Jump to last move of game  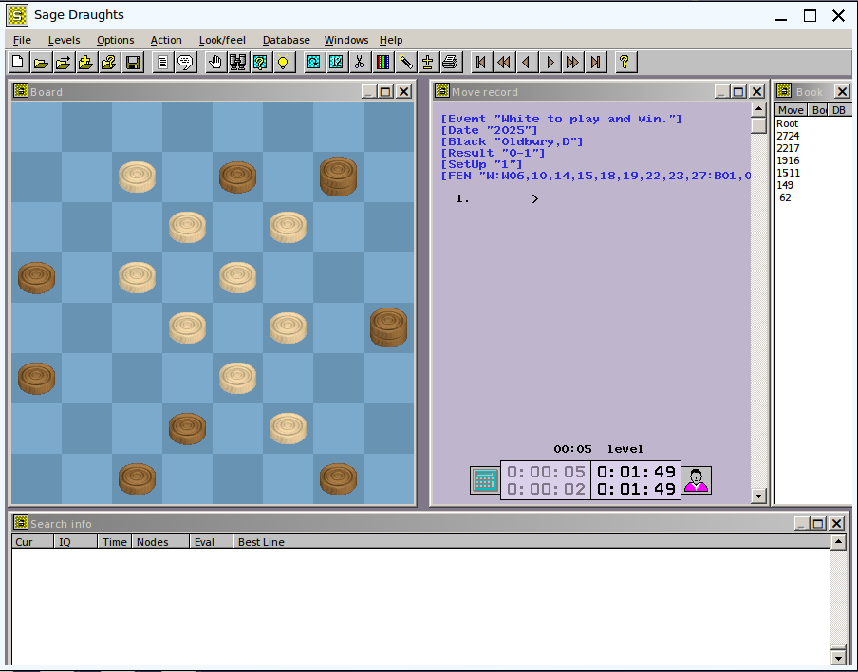point(596,63)
